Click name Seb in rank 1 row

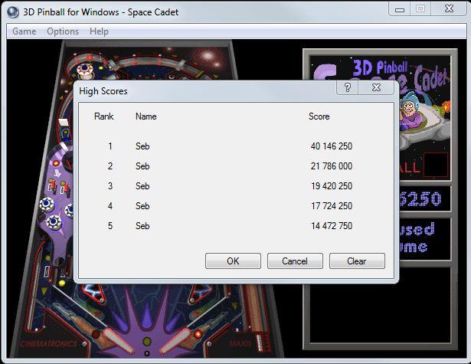[x=142, y=146]
